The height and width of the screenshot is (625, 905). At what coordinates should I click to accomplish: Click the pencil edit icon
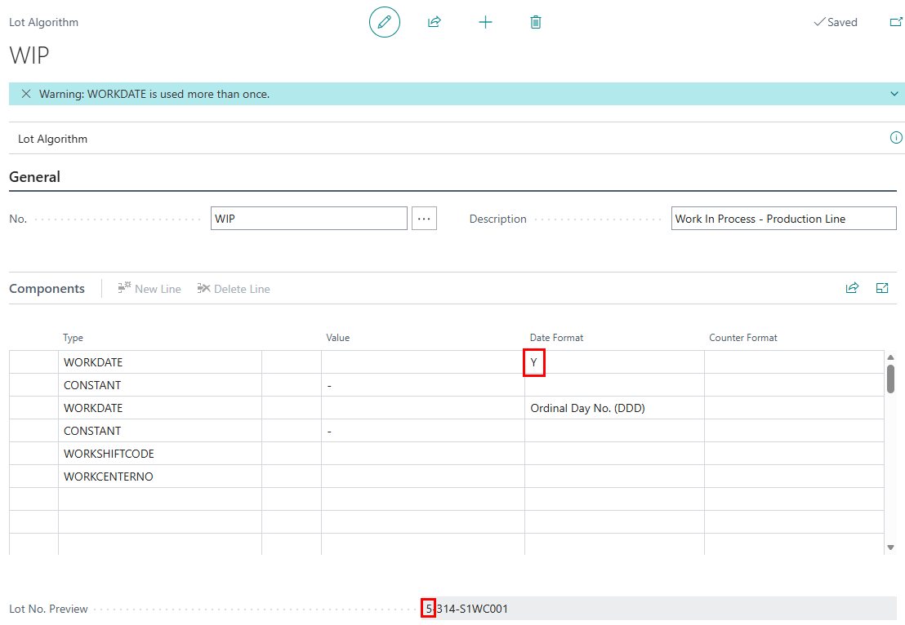click(x=385, y=22)
